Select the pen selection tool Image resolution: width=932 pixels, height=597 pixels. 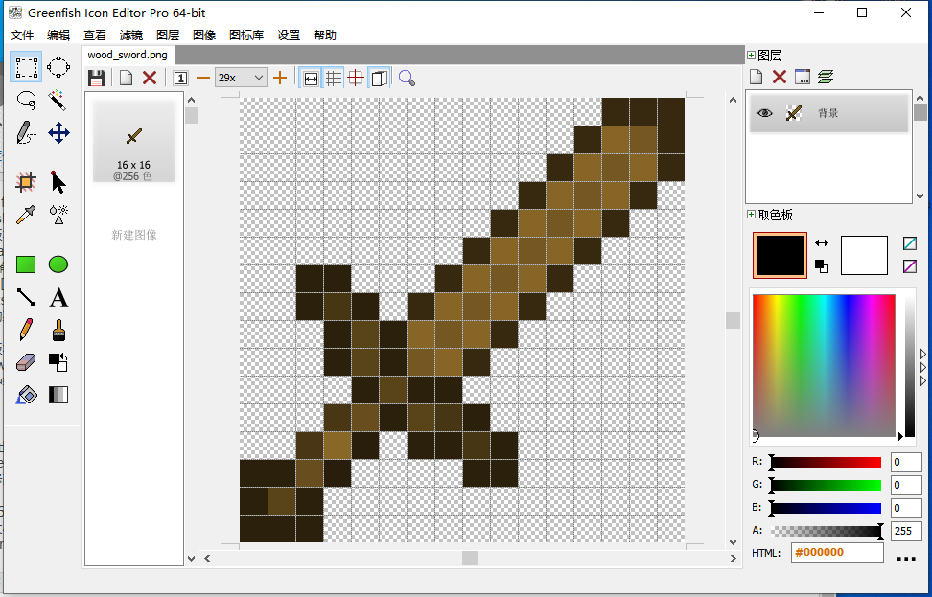26,132
